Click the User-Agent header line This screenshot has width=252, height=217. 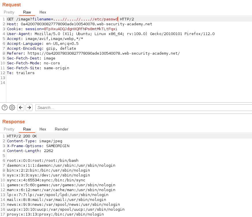pos(111,34)
